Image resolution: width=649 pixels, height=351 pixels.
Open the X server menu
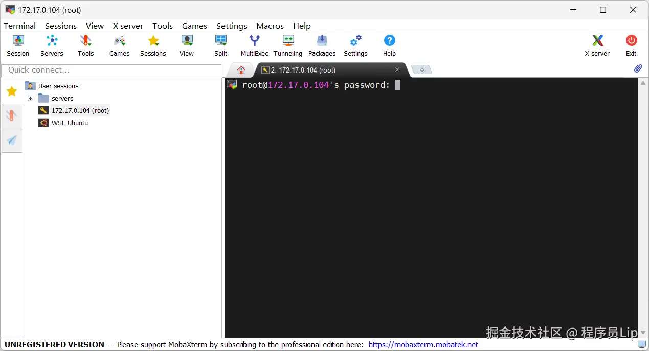click(x=128, y=26)
